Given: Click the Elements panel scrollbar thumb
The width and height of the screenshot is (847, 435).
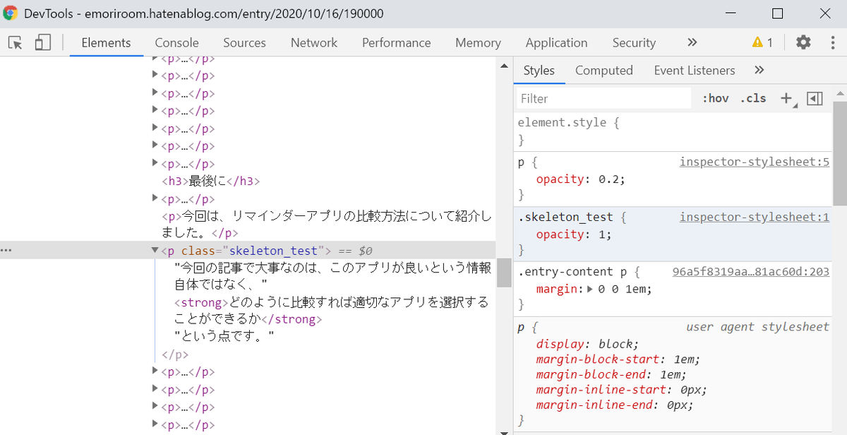Looking at the screenshot, I should (x=504, y=273).
